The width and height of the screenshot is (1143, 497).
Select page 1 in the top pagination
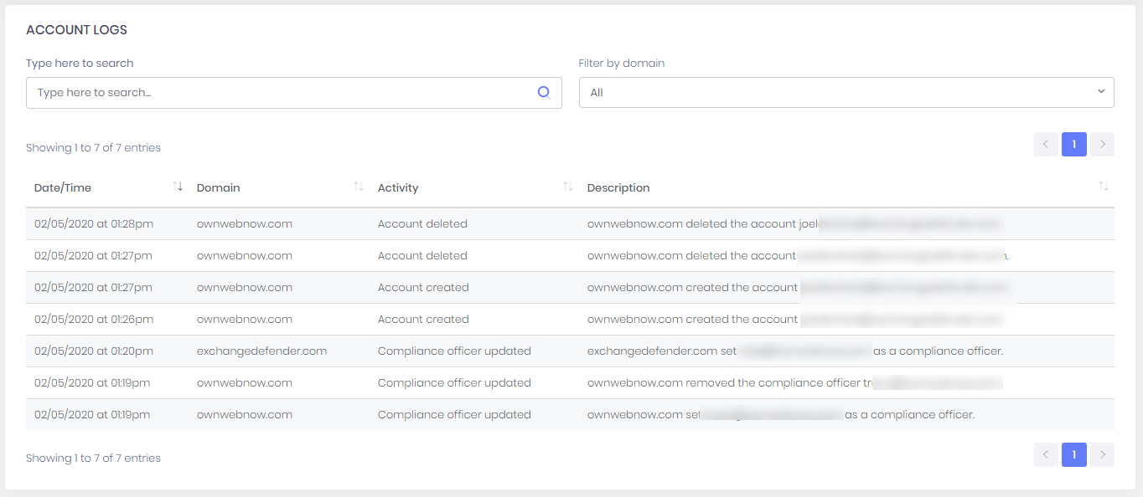pos(1073,144)
